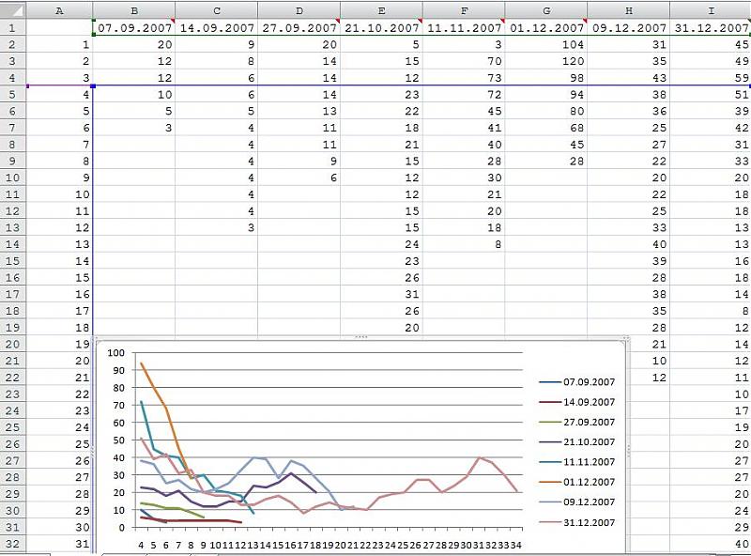Click the Select All corner button
The width and height of the screenshot is (751, 556).
[12, 10]
